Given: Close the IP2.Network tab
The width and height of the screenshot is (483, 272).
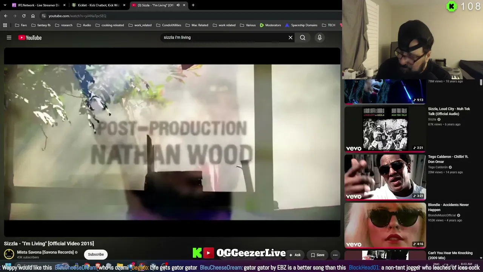Looking at the screenshot, I should [x=64, y=5].
